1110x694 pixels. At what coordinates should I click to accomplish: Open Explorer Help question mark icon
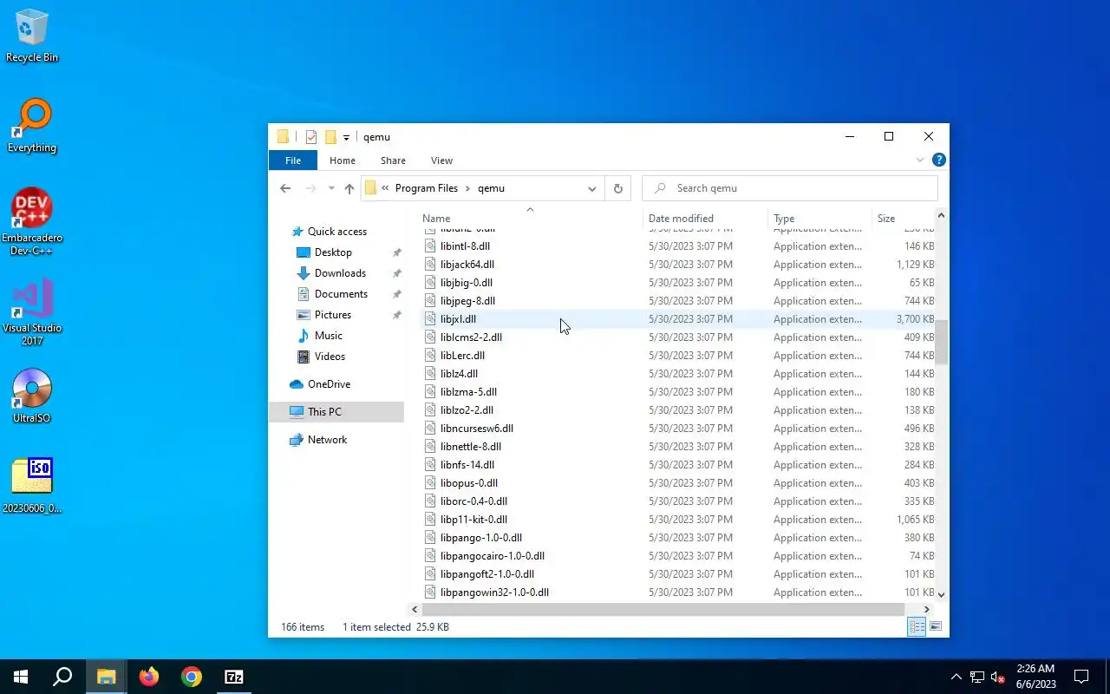tap(938, 160)
